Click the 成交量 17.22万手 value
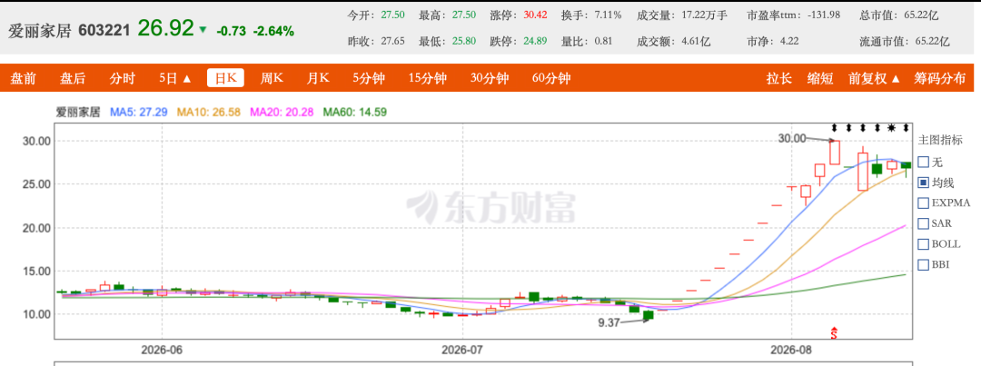Screen dimensions: 981x366 pos(705,15)
